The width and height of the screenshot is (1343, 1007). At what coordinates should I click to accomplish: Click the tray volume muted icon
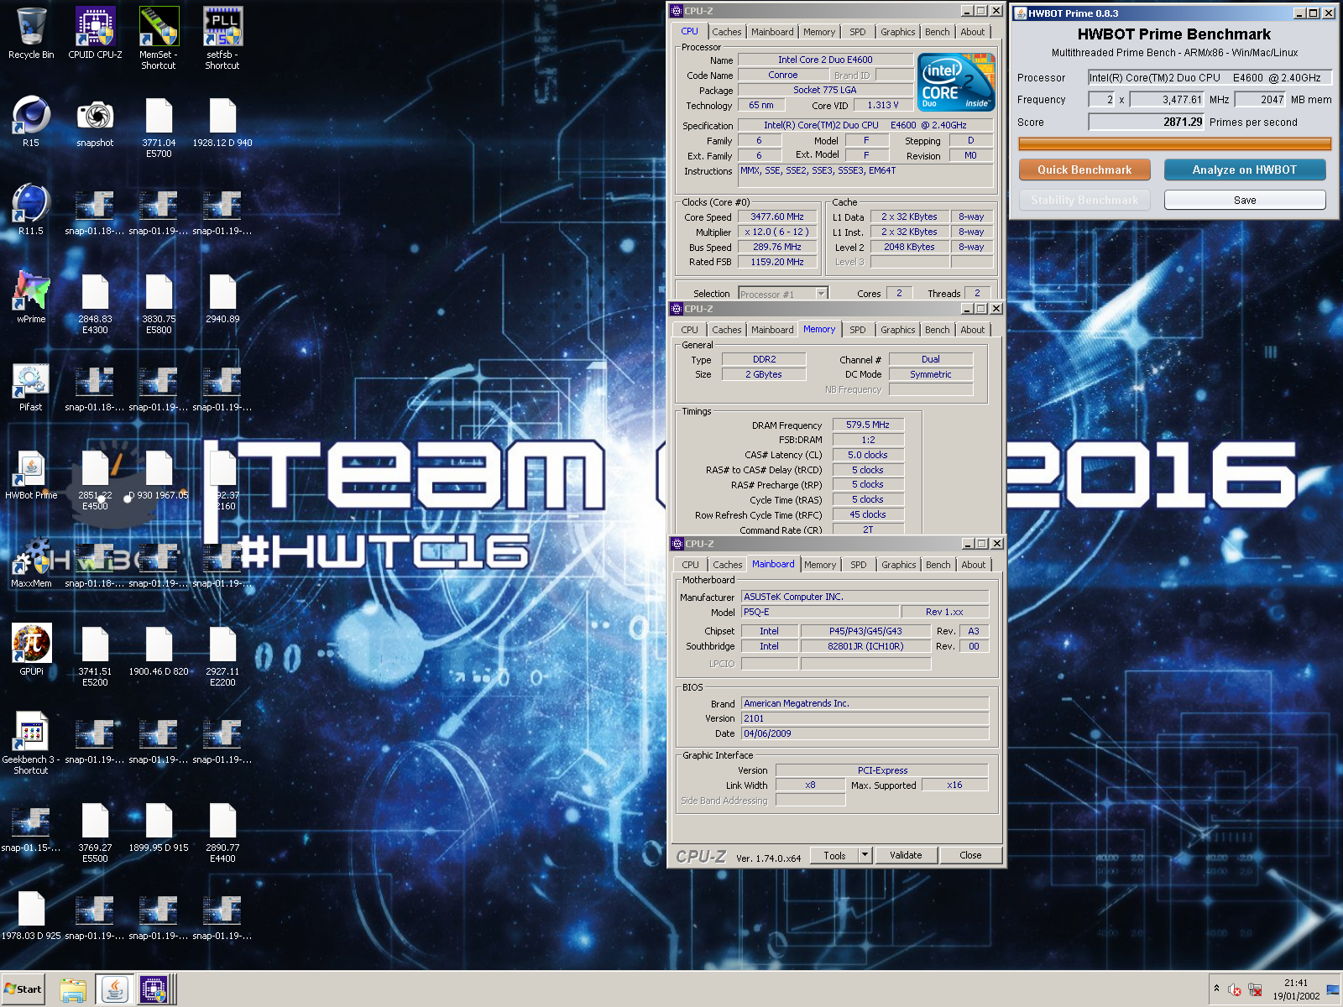(1234, 990)
